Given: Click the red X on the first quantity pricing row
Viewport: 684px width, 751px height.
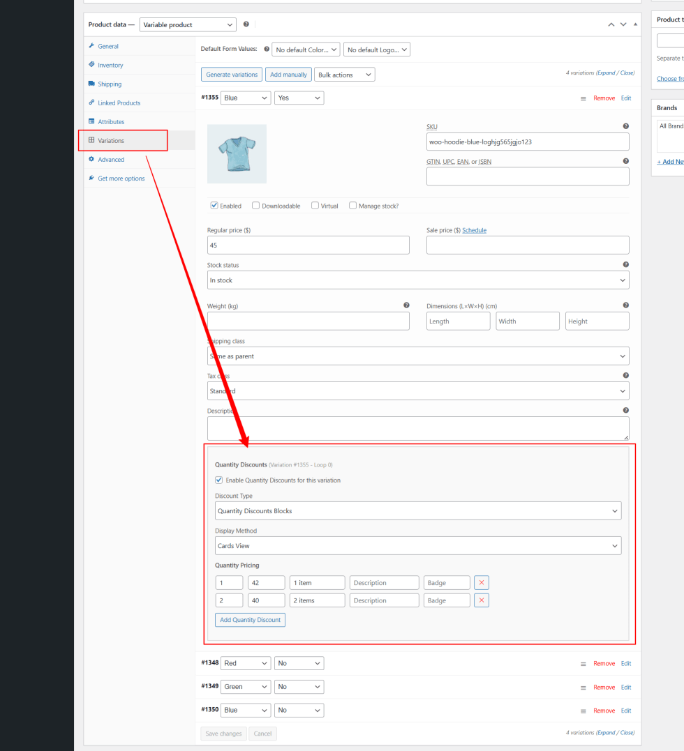Looking at the screenshot, I should click(x=481, y=582).
